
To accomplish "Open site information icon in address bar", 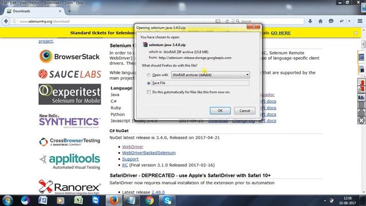I will 14,21.
